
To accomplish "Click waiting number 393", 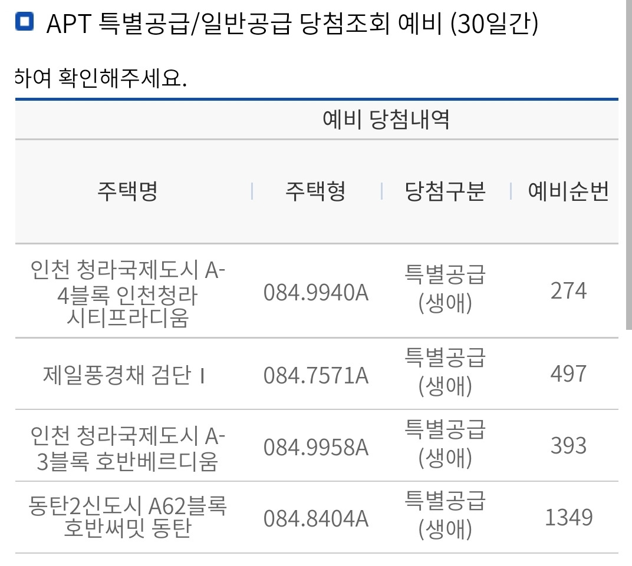I will 568,446.
